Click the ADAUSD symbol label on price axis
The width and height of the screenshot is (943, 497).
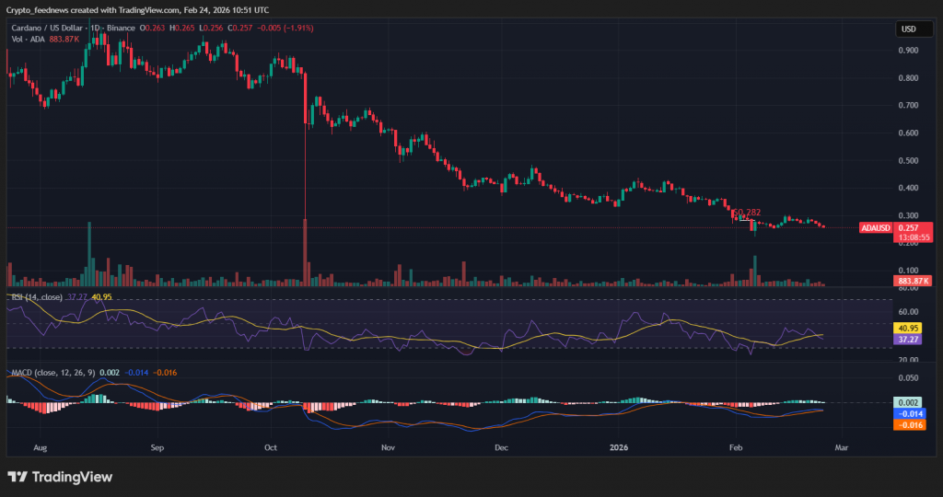[875, 227]
